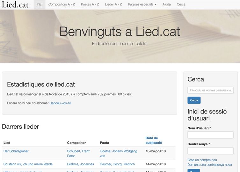Open the Poetes A - Z page
Image resolution: width=240 pixels, height=172 pixels.
pos(90,4)
